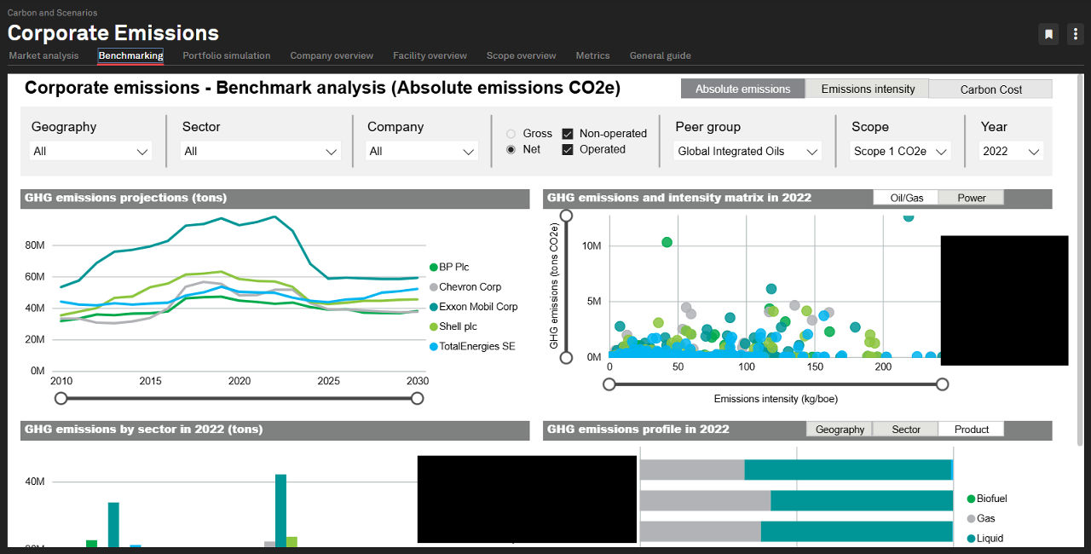
Task: Click the TotalEnergies SE legend marker
Action: [433, 346]
